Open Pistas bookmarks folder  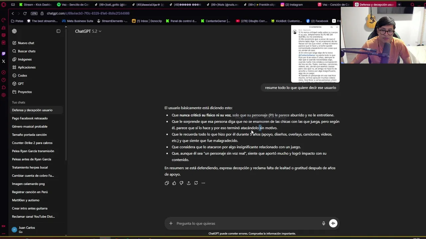click(x=17, y=21)
